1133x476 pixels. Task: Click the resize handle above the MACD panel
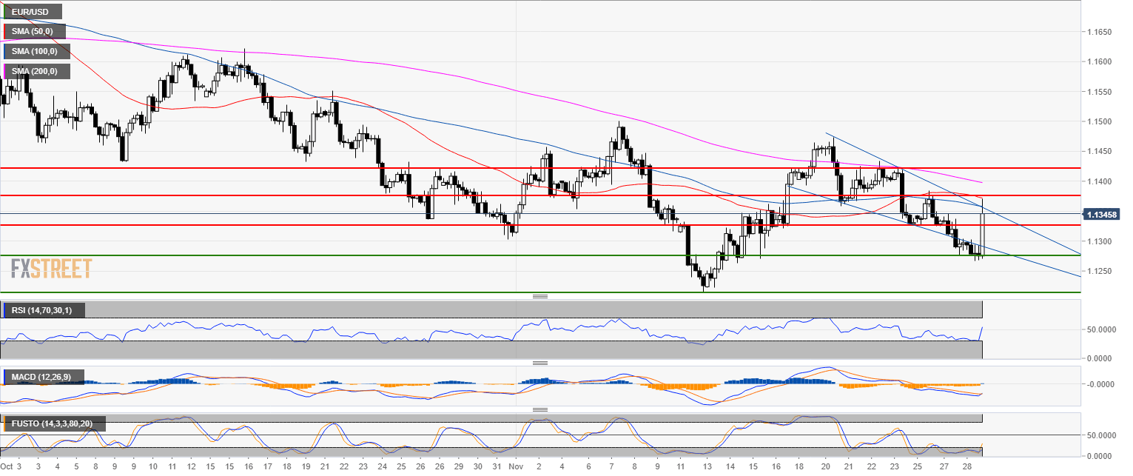pyautogui.click(x=540, y=363)
